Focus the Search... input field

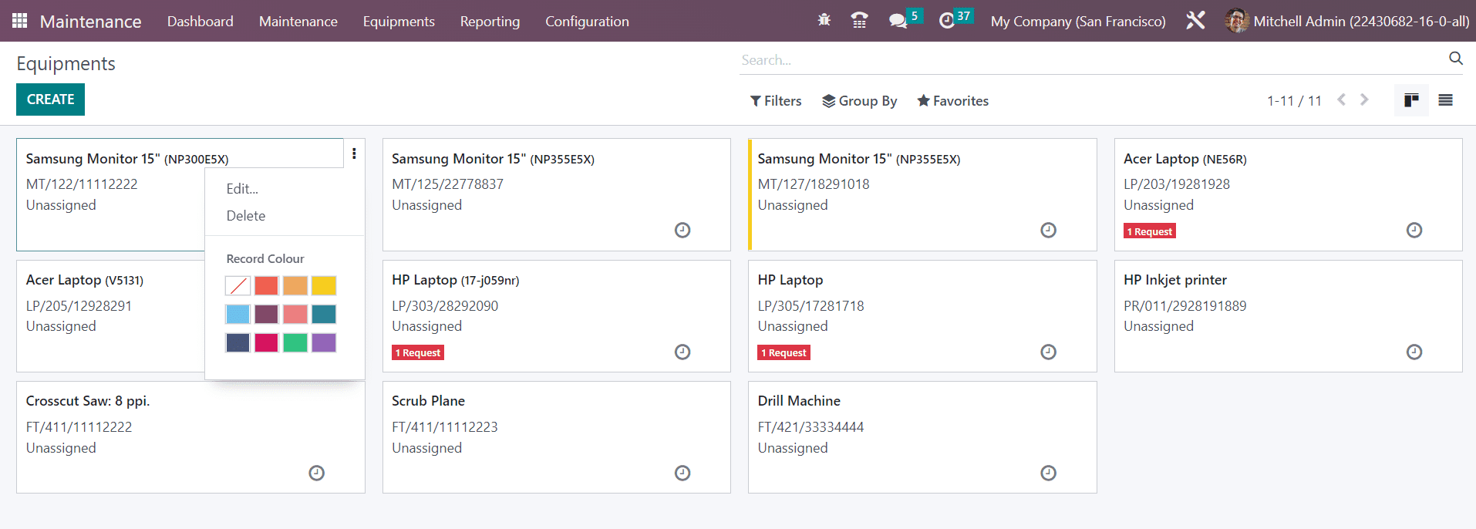(1091, 59)
